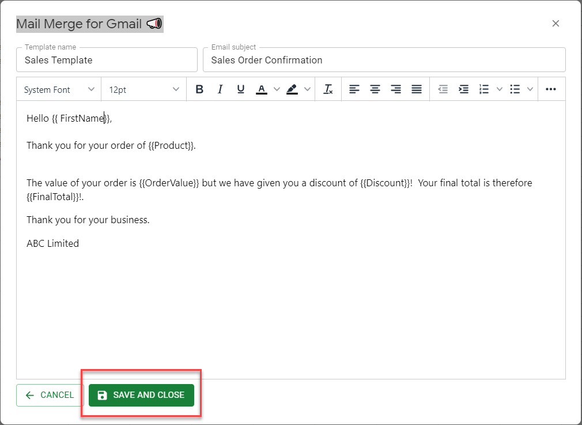Clear formatting with the Tx icon
The image size is (582, 425).
328,89
